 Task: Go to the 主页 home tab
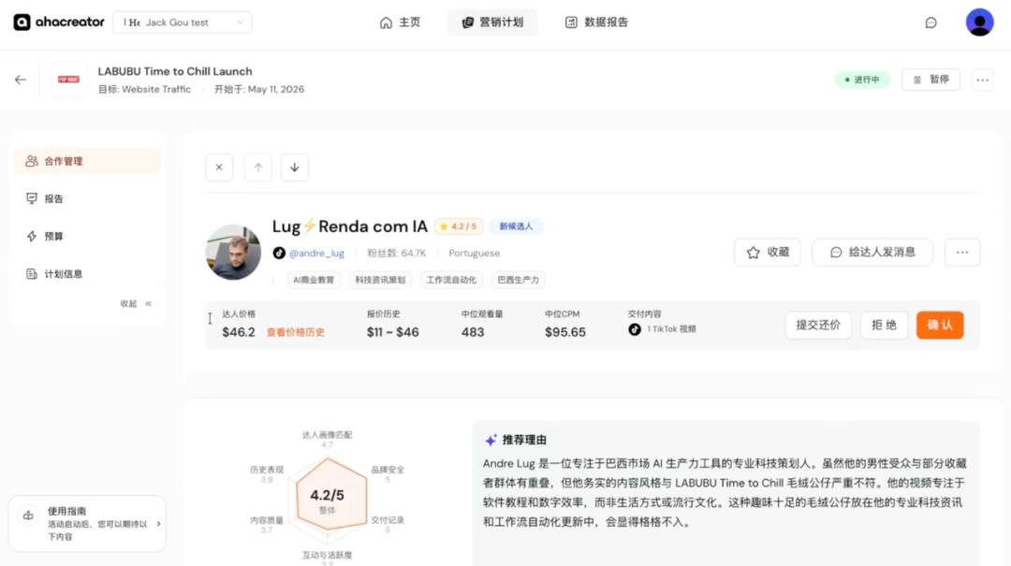pos(400,22)
